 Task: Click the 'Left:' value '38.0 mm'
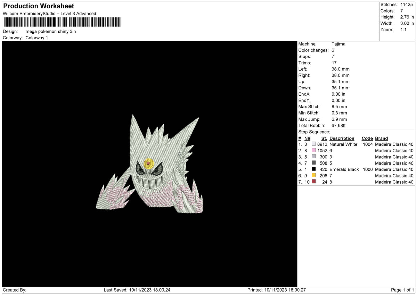point(341,69)
